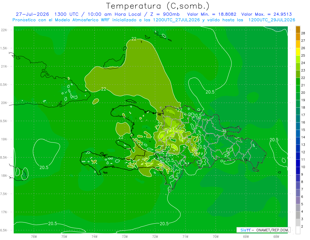The height and width of the screenshot is (240, 310).
Task: Select the teal swatch between 16 and 17
Action: (298, 119)
